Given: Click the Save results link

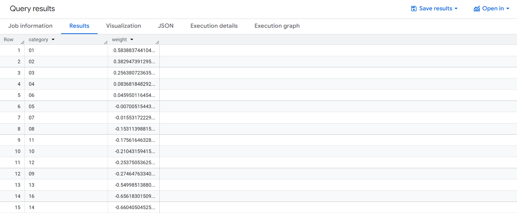Looking at the screenshot, I should pos(435,8).
